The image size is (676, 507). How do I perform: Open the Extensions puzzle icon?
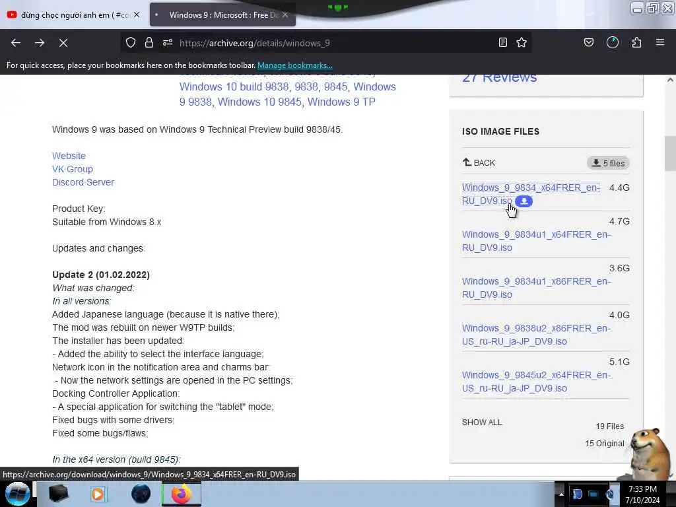[x=636, y=43]
